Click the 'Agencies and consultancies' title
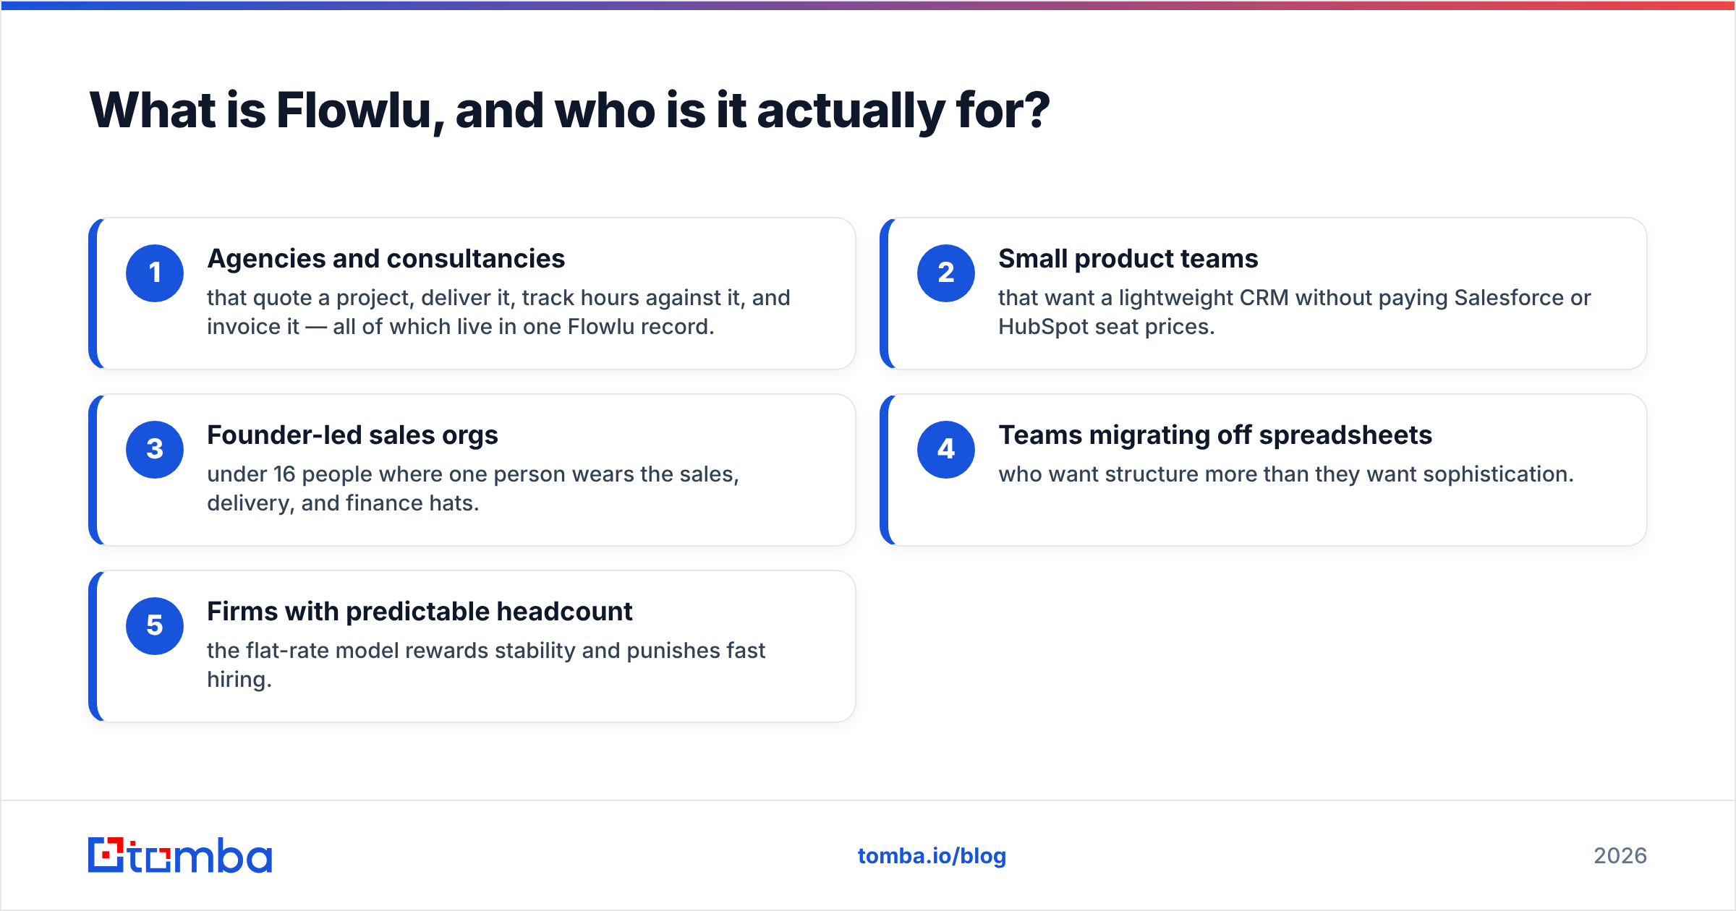 pos(386,259)
